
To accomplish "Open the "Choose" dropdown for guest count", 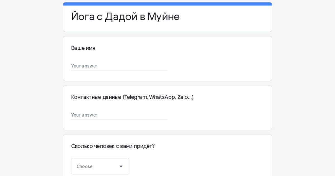I will (x=100, y=166).
